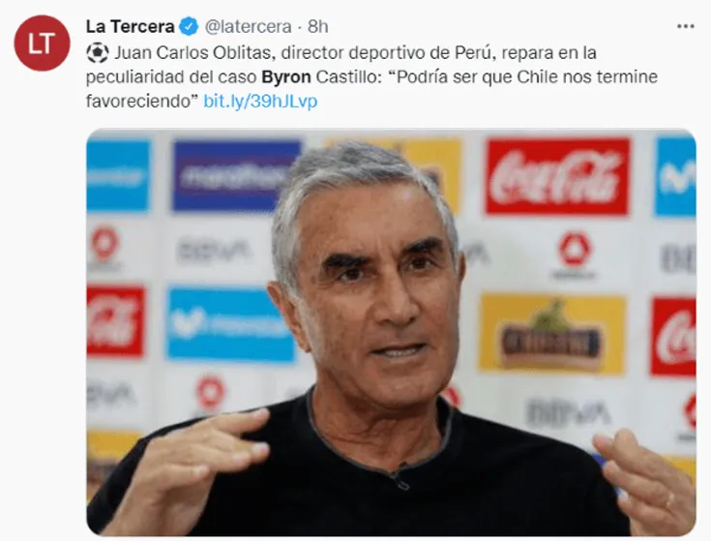
Task: Click the lapel microphone on the black shirt
Action: 399,479
